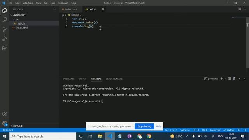249x140 pixels.
Task: Open the Extensions view
Action: click(5, 48)
